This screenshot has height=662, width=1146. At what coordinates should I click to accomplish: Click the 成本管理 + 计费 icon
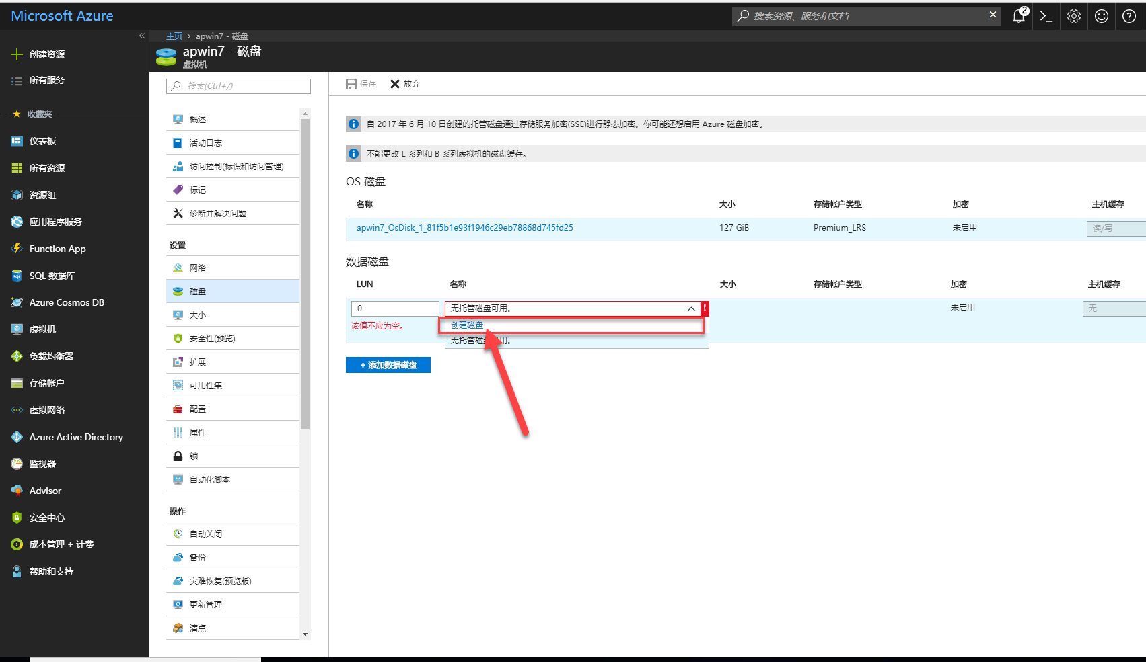click(17, 544)
